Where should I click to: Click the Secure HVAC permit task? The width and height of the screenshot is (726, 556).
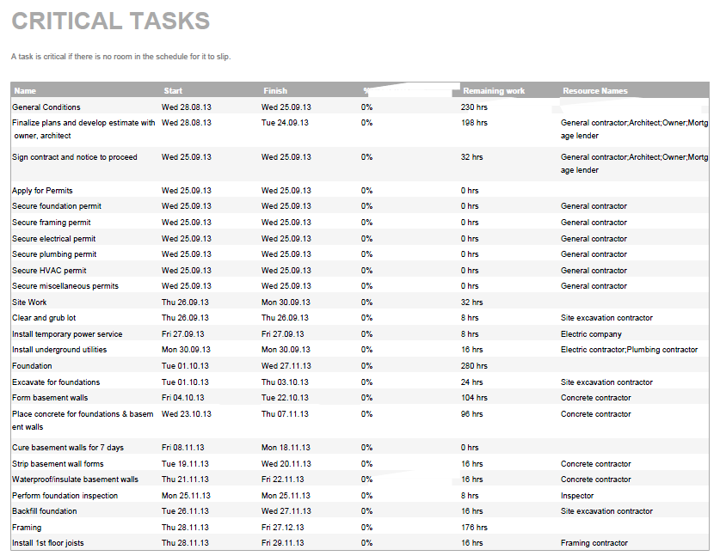tap(49, 271)
